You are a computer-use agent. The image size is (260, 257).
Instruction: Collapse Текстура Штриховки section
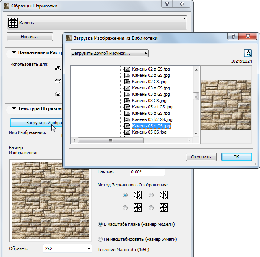click(14, 108)
